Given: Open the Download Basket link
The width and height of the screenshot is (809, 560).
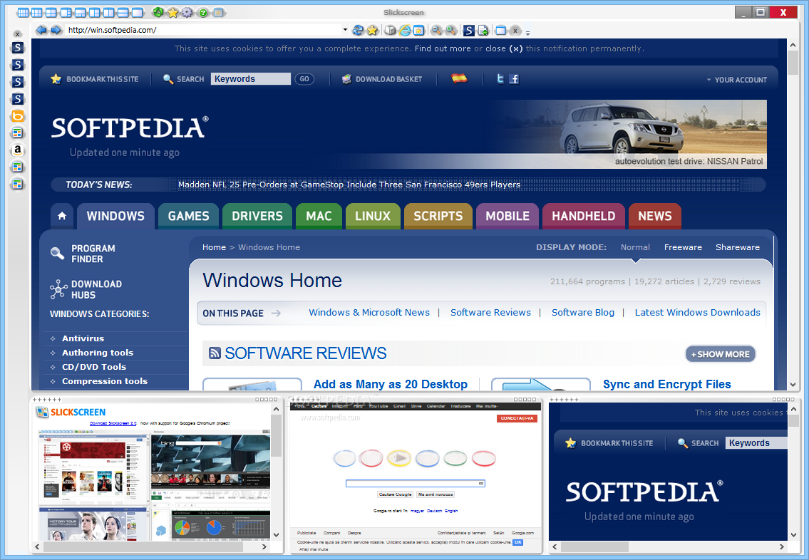Looking at the screenshot, I should pos(382,79).
